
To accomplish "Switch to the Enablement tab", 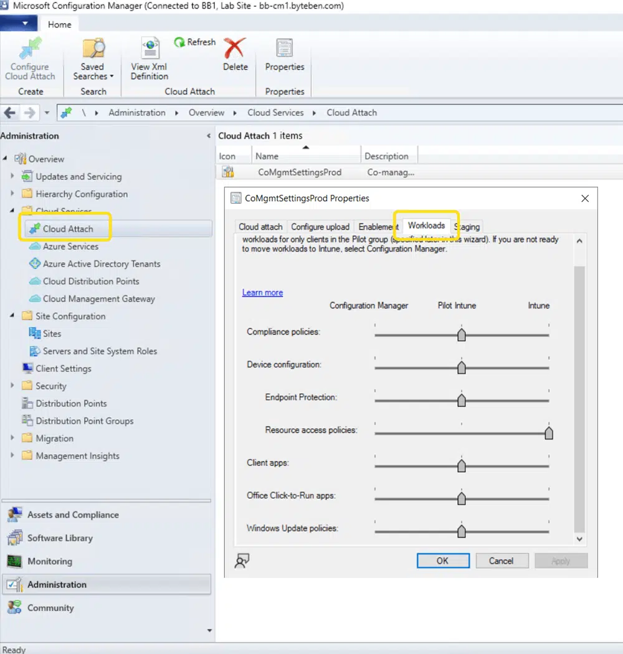I will pyautogui.click(x=378, y=227).
